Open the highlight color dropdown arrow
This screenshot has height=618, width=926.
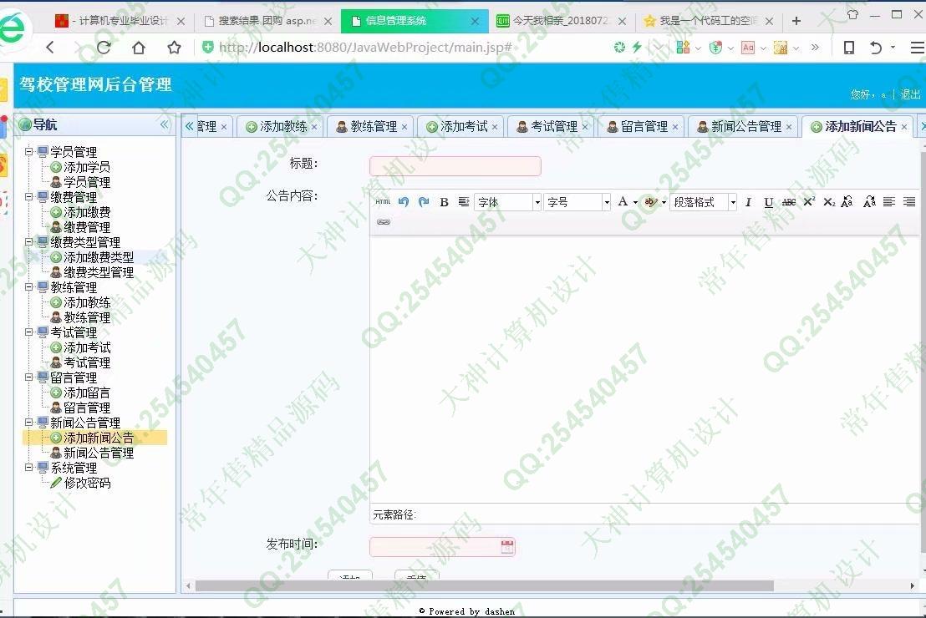pos(664,202)
